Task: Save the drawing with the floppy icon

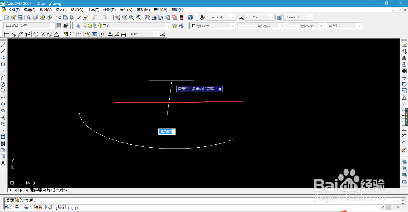Action: pyautogui.click(x=20, y=17)
